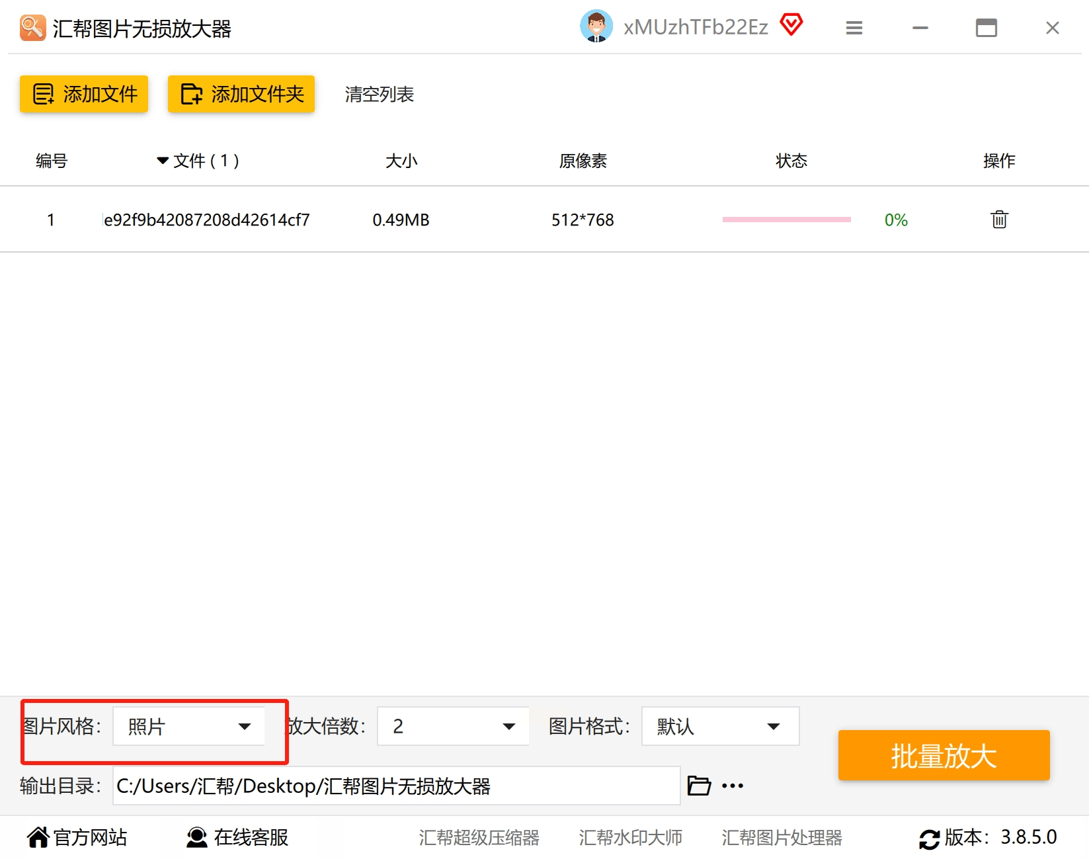Open the 添加文件 file picker

[x=83, y=94]
